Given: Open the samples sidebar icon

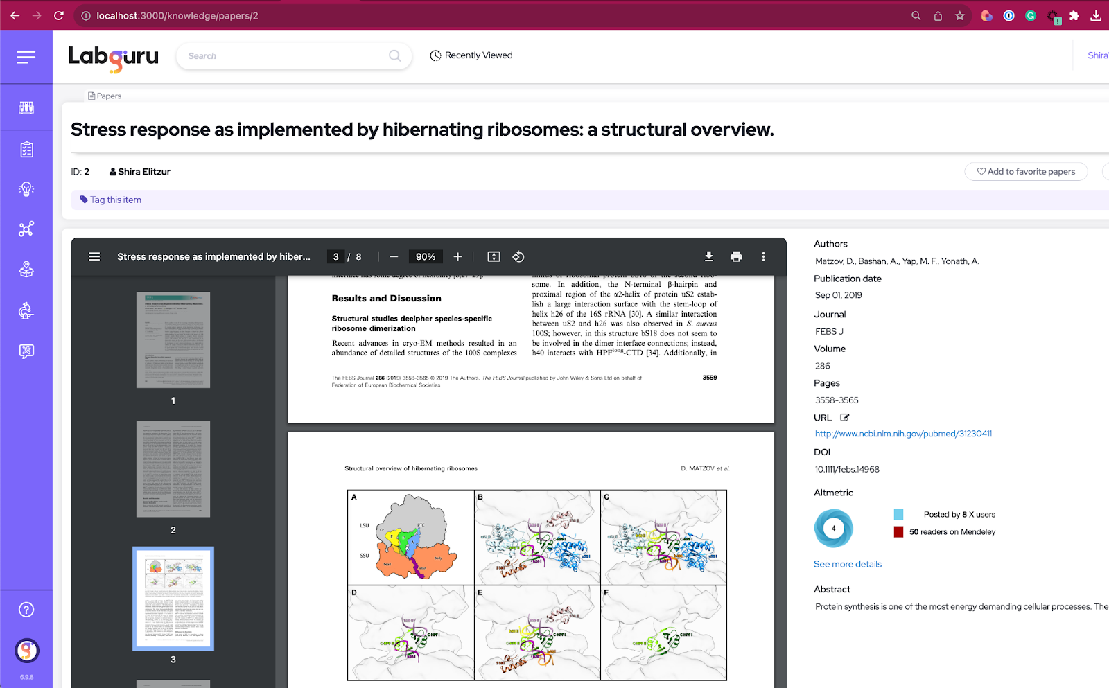Looking at the screenshot, I should 26,108.
